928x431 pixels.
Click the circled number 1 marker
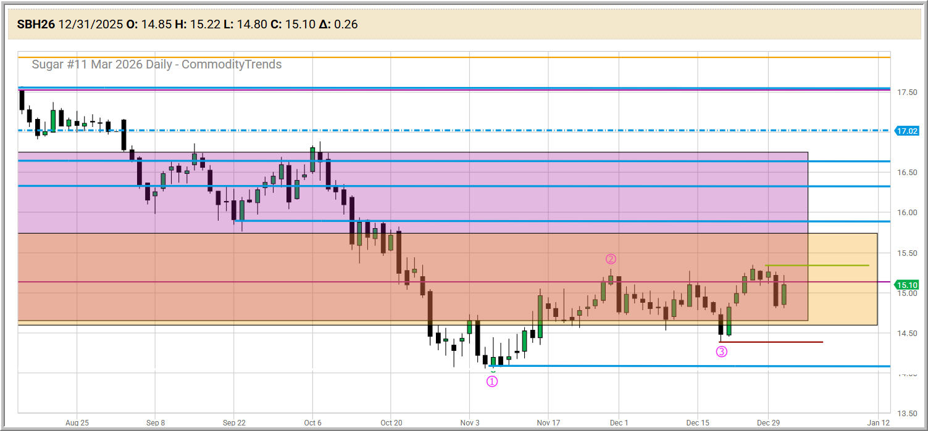coord(492,381)
